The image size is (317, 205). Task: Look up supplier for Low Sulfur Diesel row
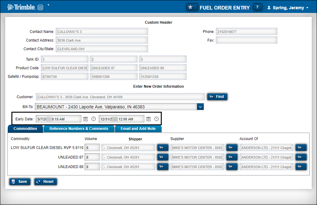point(232,147)
